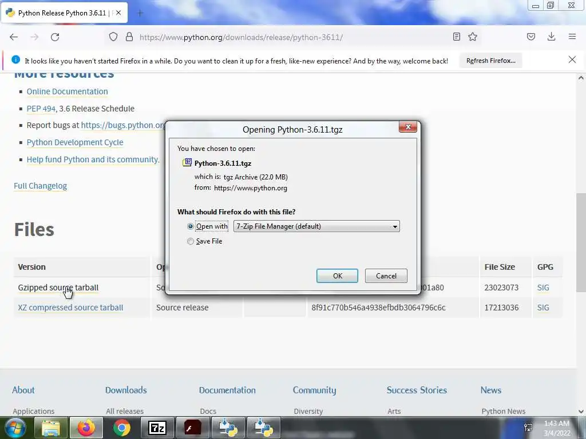Open first Python installer taskbar icon
586x439 pixels.
[x=228, y=428]
